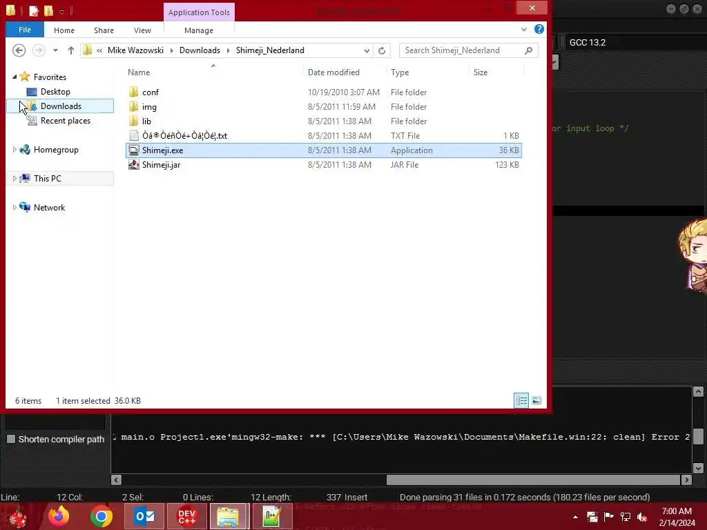Refresh the Shimeji_Nederland folder view
This screenshot has height=530, width=707.
pos(382,50)
